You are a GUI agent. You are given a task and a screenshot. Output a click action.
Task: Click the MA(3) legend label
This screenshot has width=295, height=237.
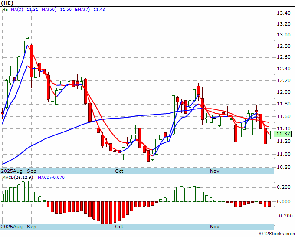pos(17,10)
